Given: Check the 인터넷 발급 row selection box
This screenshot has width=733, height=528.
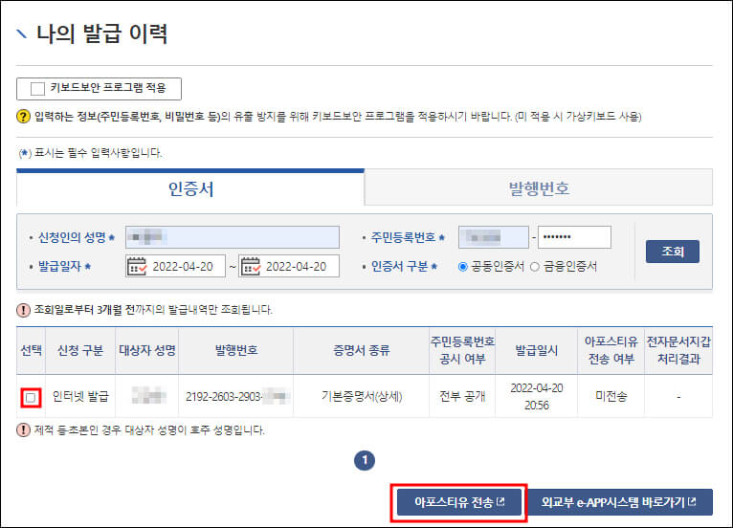Looking at the screenshot, I should pyautogui.click(x=31, y=398).
